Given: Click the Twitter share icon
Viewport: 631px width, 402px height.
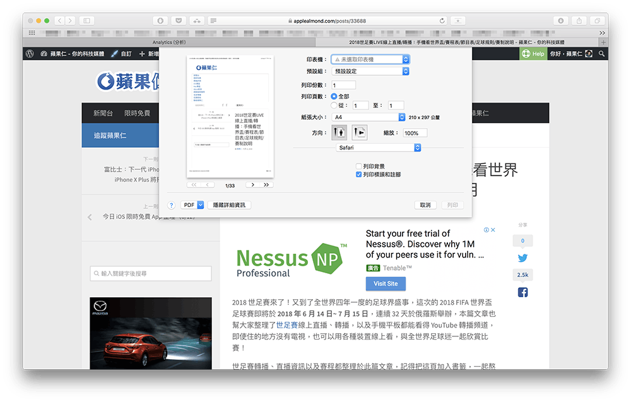Looking at the screenshot, I should pos(522,258).
